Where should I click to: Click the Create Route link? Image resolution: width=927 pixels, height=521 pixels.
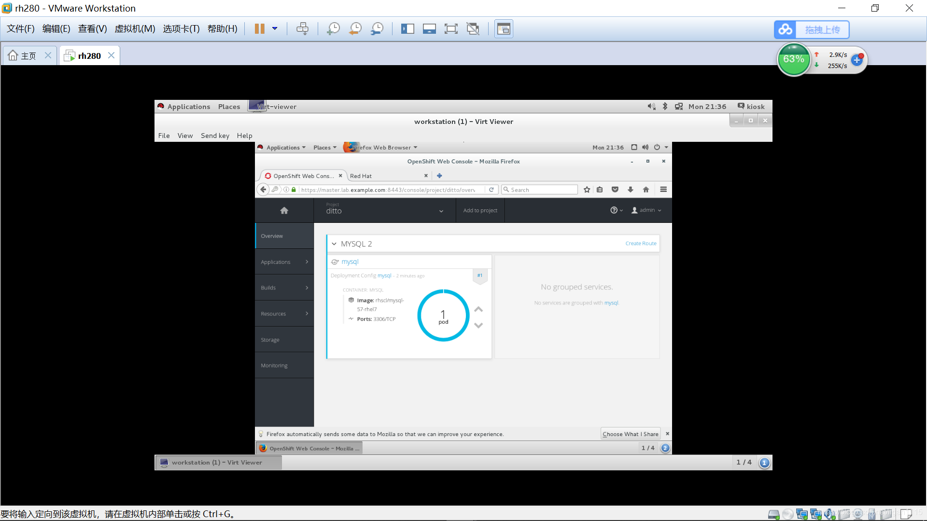pos(641,244)
